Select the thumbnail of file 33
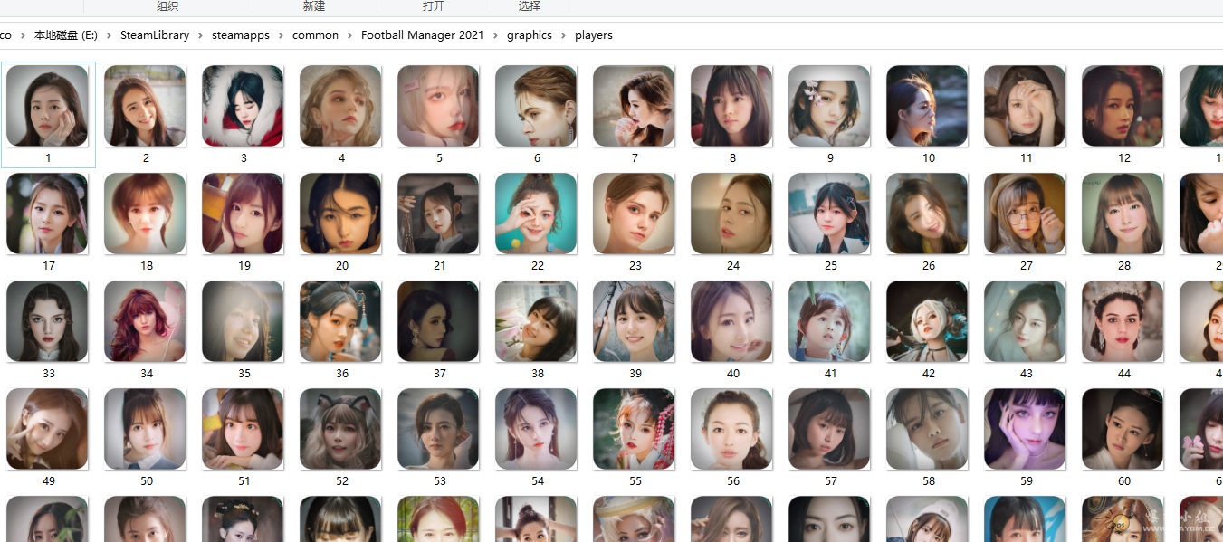The height and width of the screenshot is (542, 1223). pyautogui.click(x=48, y=321)
